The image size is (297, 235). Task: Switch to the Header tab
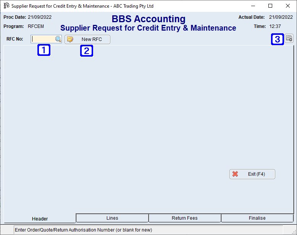(x=40, y=219)
